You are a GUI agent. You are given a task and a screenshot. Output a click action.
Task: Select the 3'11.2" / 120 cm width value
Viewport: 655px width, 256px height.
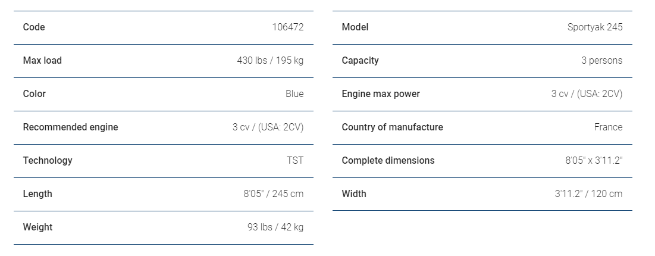click(x=588, y=194)
